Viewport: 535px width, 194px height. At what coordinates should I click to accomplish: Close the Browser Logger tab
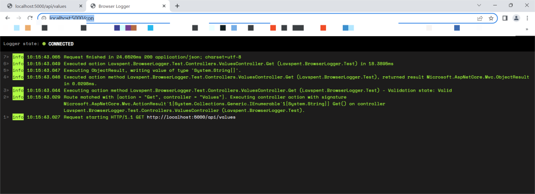point(164,6)
